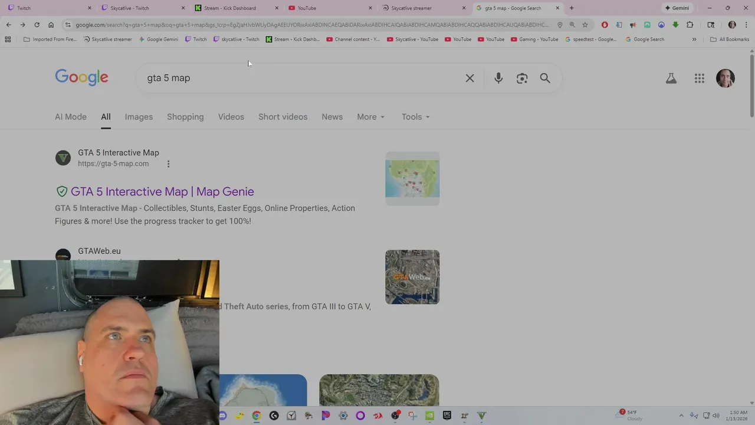The width and height of the screenshot is (755, 425).
Task: Open the speedtest - Google bookmark
Action: [x=590, y=40]
